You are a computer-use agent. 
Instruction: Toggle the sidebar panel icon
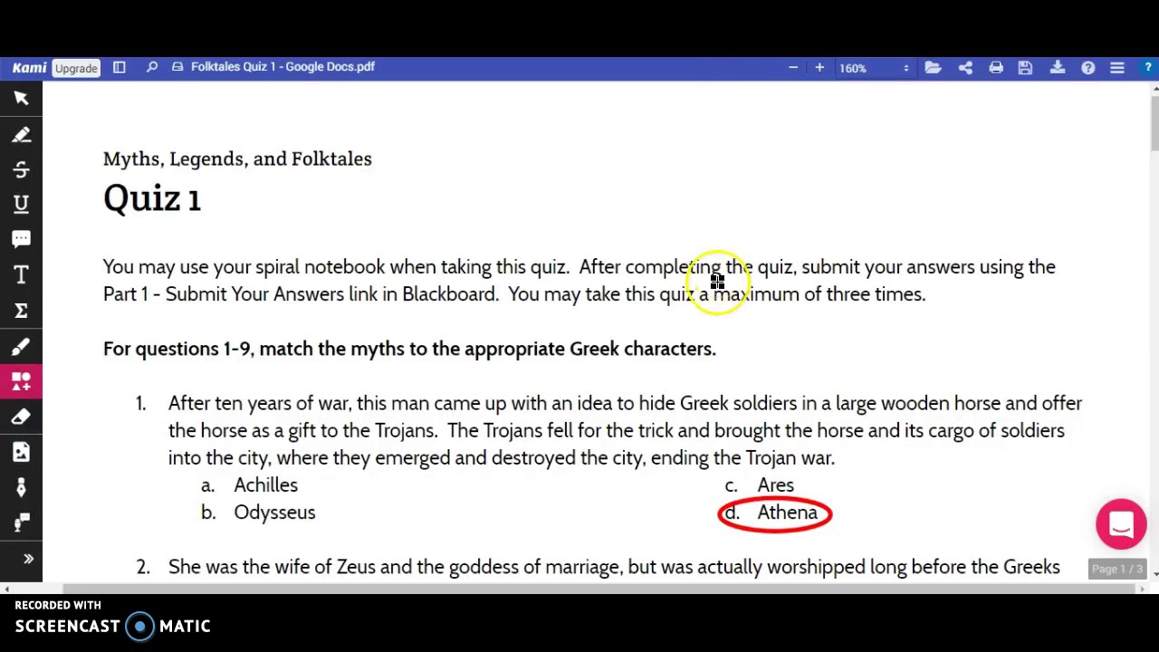[x=119, y=67]
